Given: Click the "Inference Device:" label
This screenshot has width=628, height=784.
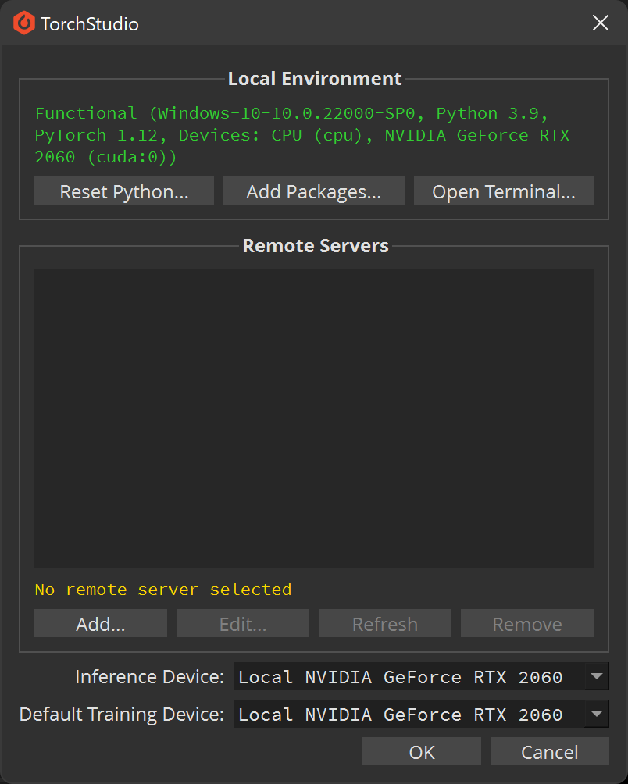Looking at the screenshot, I should 149,676.
